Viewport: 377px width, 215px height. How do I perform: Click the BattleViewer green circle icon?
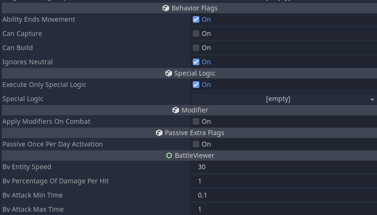point(169,155)
